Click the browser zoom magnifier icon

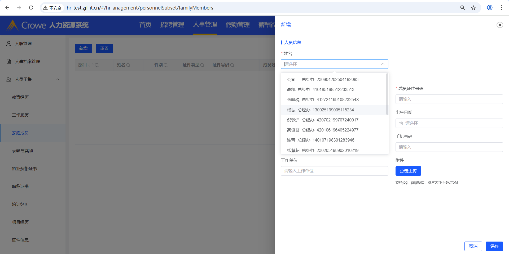click(463, 8)
